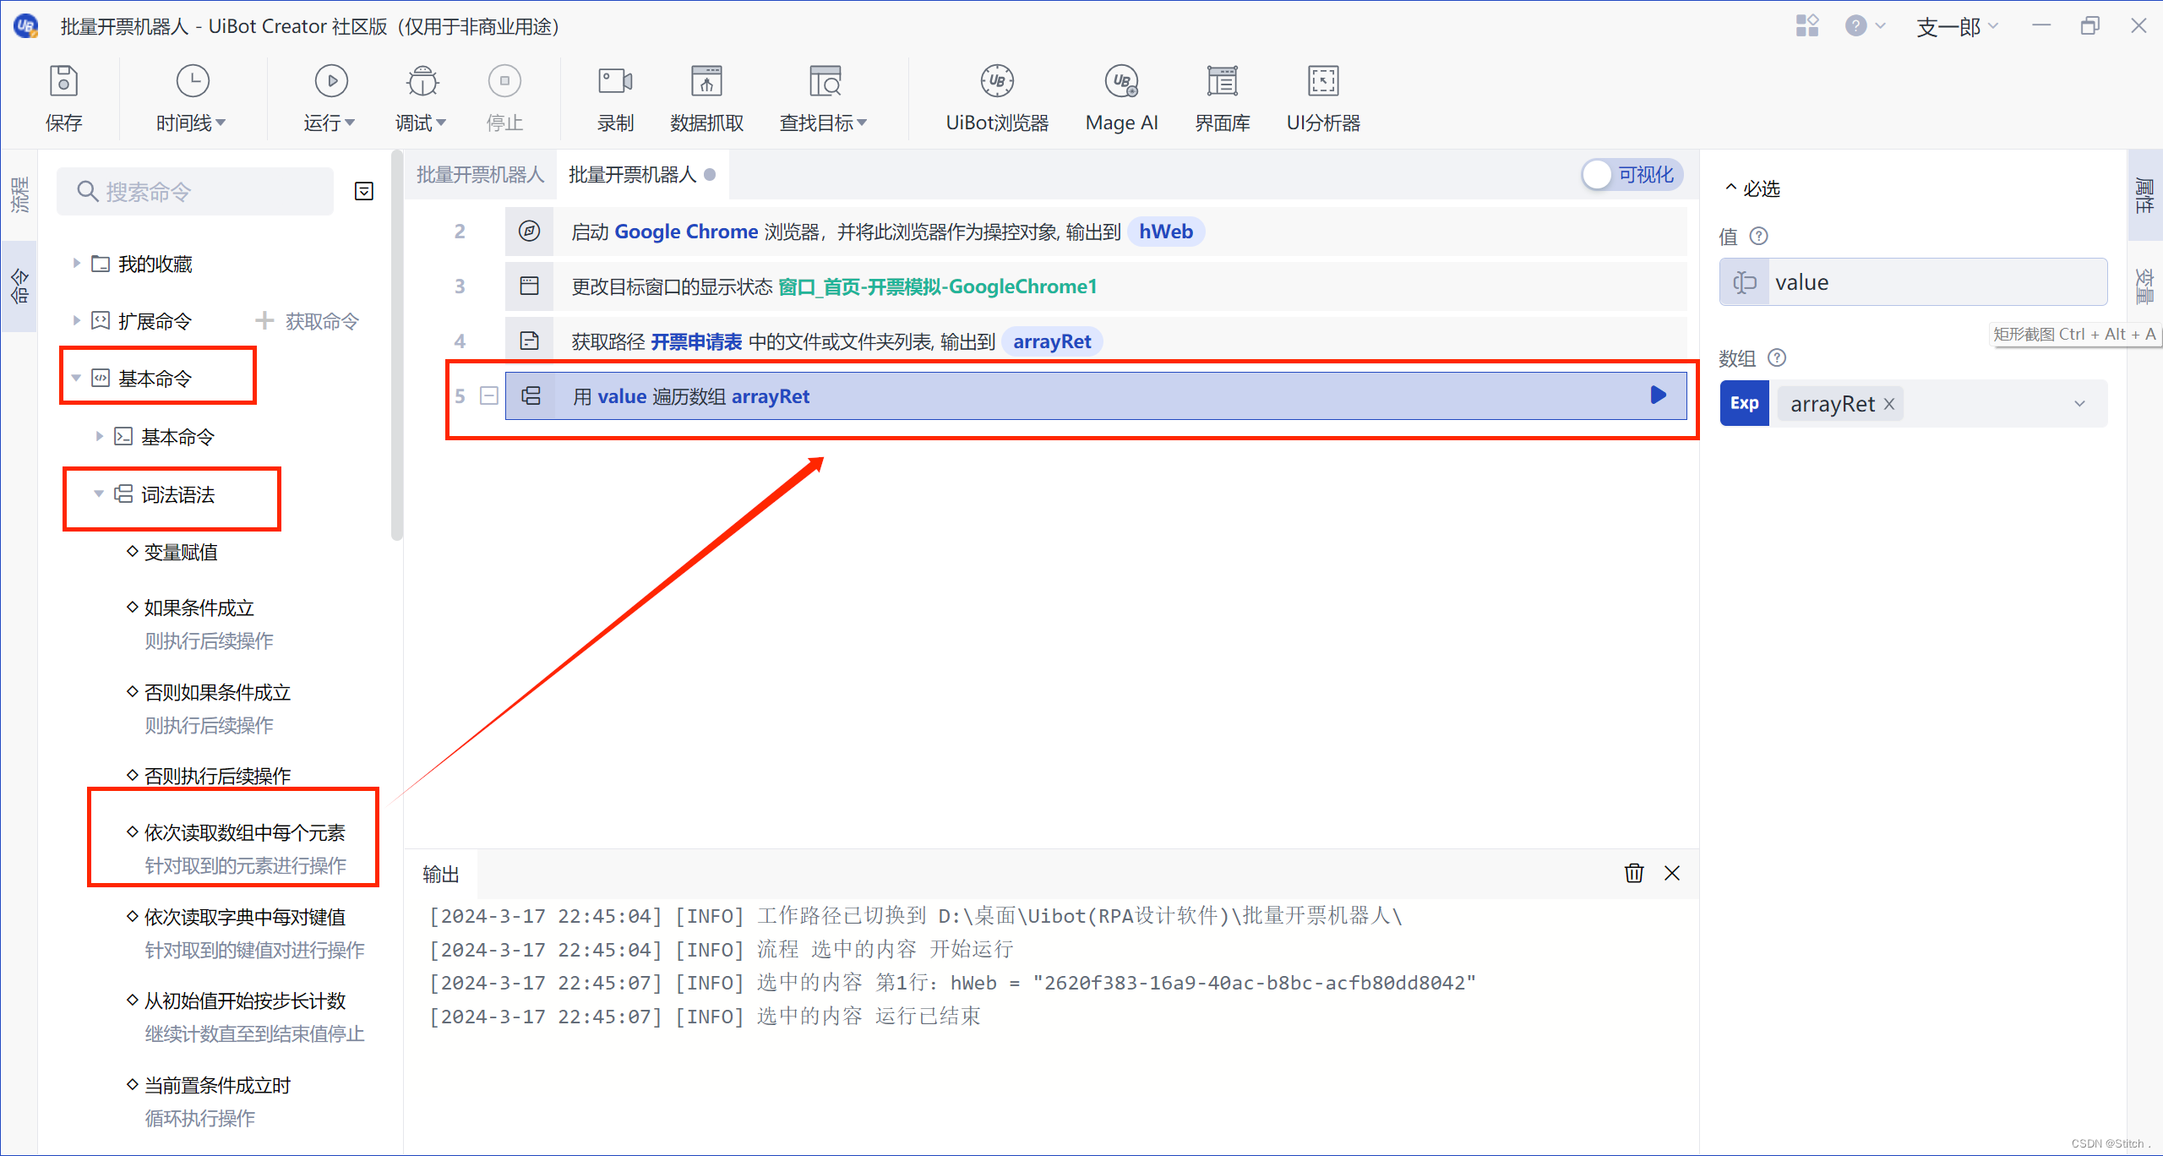The width and height of the screenshot is (2163, 1156).
Task: Open the 变量 right side tab
Action: tap(2144, 286)
